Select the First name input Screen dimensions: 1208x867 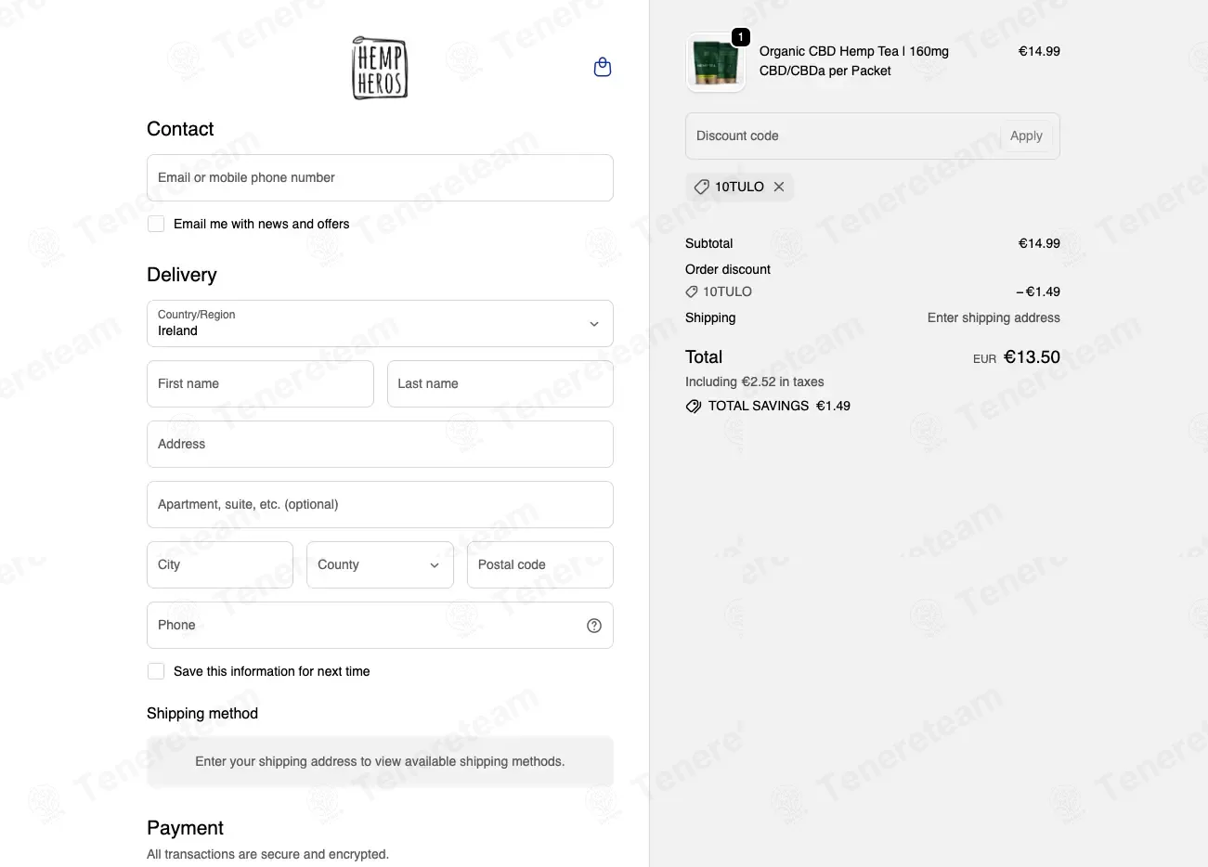click(260, 383)
